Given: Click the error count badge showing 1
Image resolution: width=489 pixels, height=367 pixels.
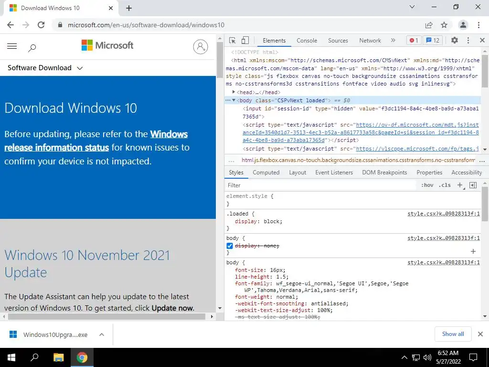Looking at the screenshot, I should coord(414,40).
